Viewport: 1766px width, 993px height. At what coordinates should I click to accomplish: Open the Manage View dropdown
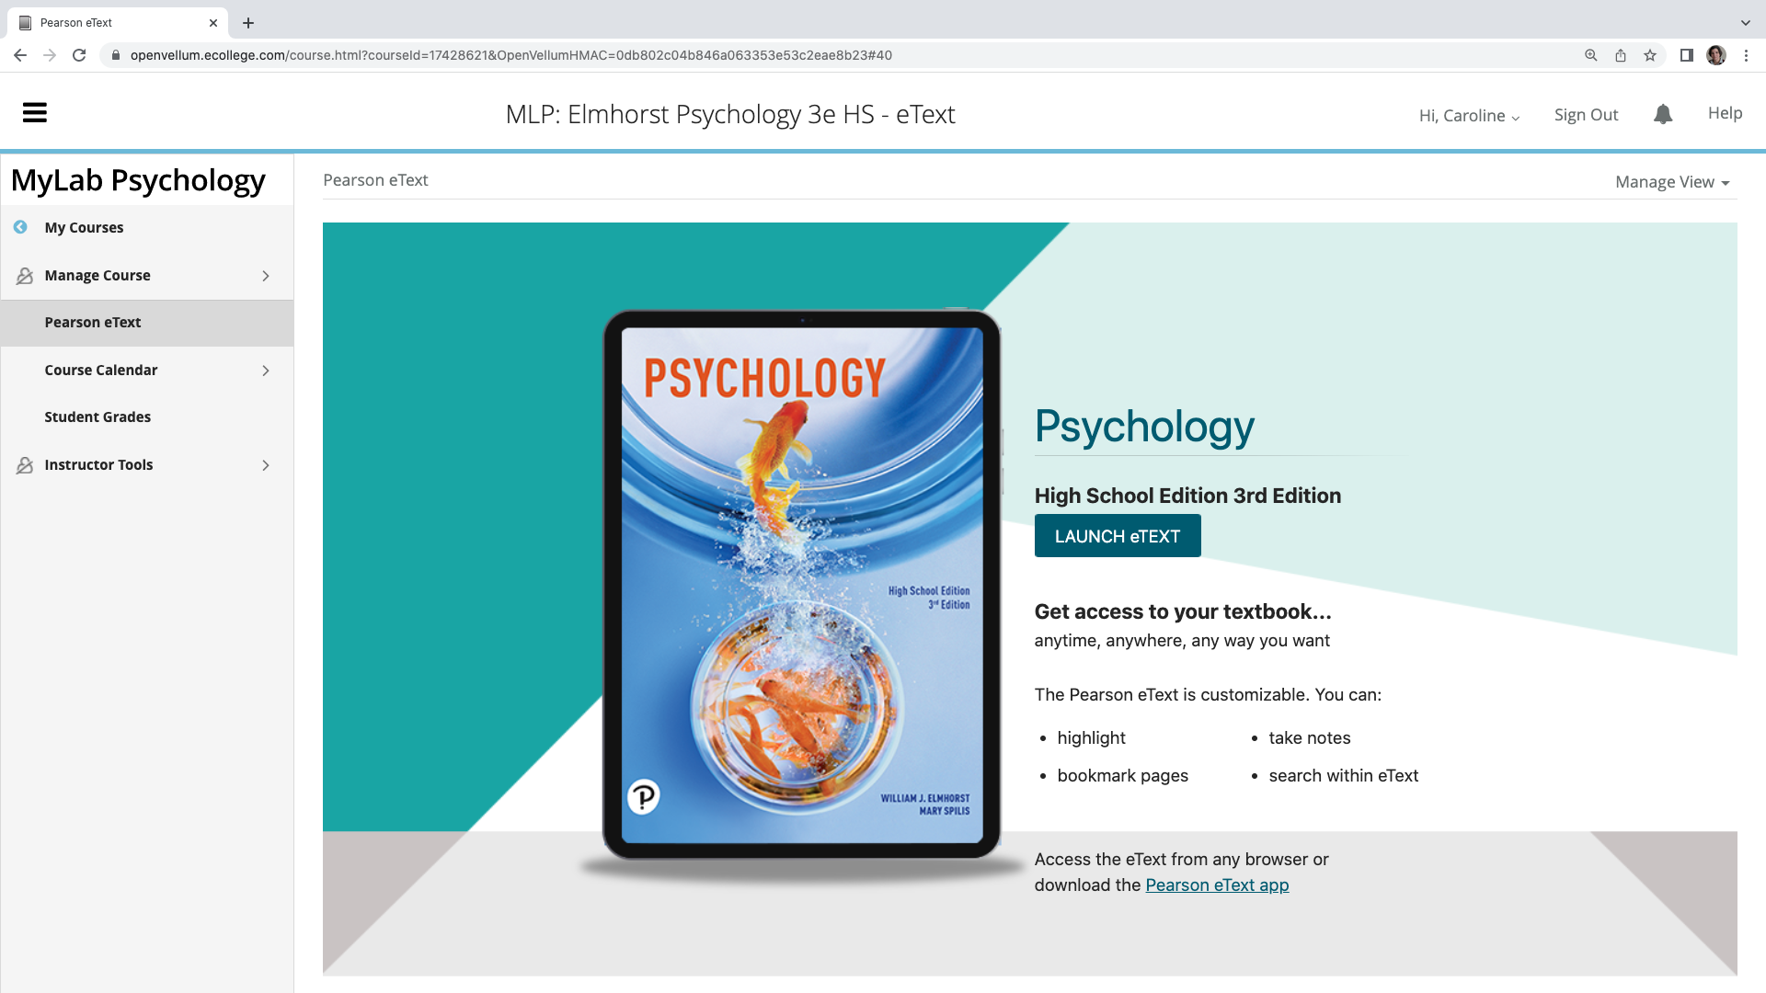point(1672,182)
